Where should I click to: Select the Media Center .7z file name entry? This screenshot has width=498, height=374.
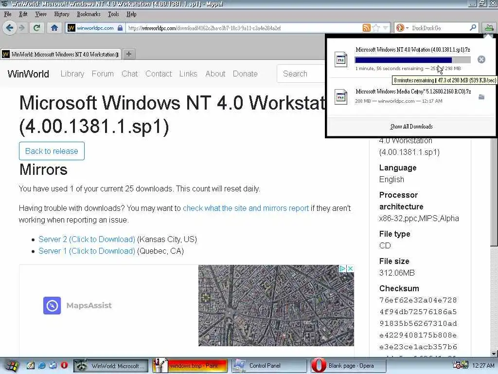click(413, 92)
